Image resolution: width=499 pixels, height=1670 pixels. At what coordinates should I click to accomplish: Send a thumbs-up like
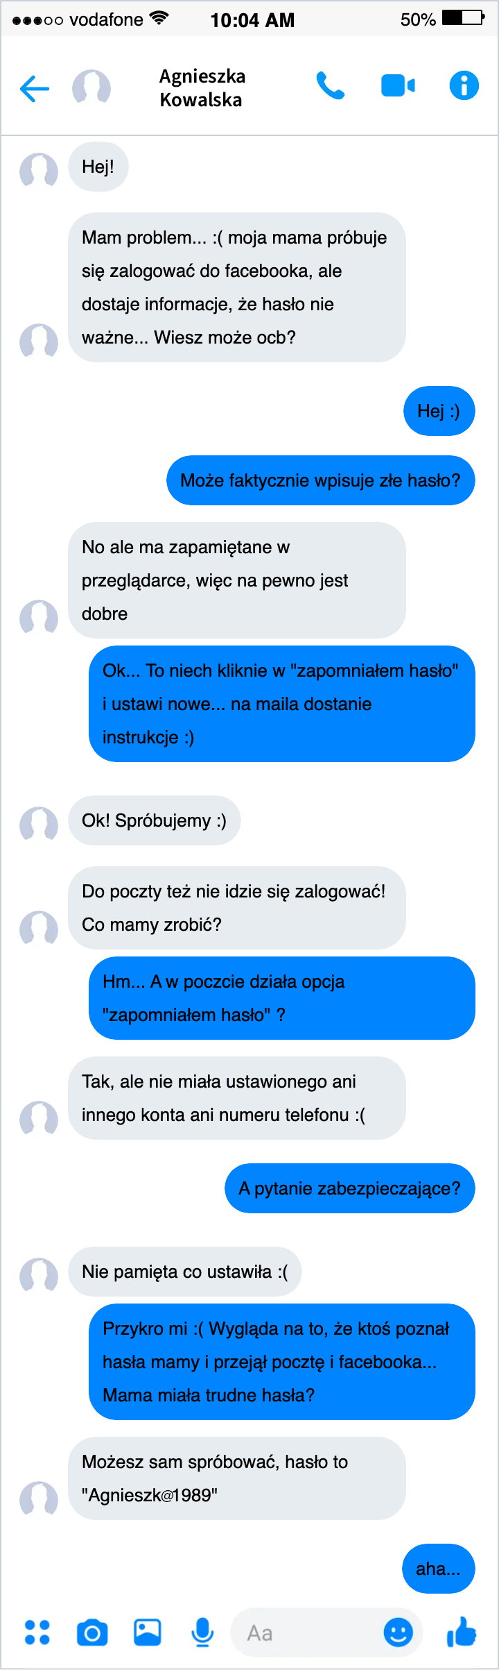(x=462, y=1632)
